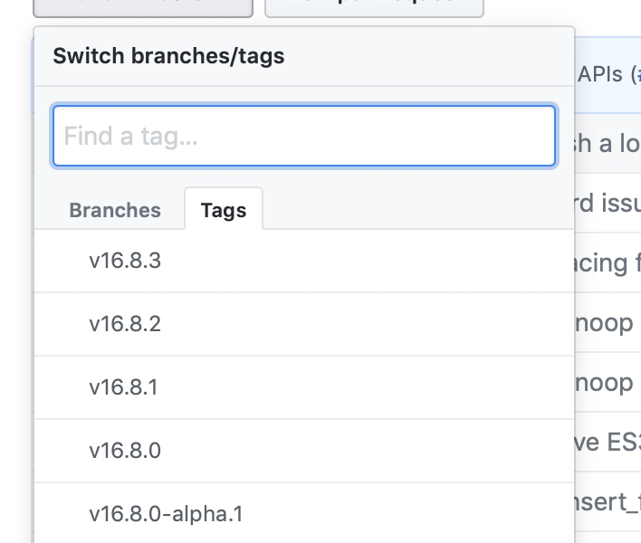Open the commit message ending in "APIs (#"
The image size is (641, 543).
pyautogui.click(x=608, y=74)
